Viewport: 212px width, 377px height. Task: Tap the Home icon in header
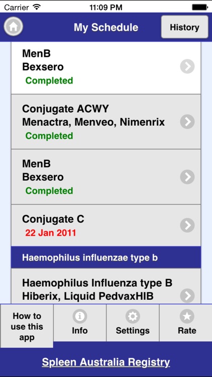click(14, 27)
